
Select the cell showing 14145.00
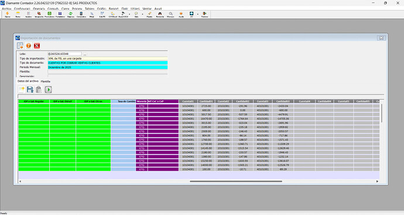(x=206, y=148)
